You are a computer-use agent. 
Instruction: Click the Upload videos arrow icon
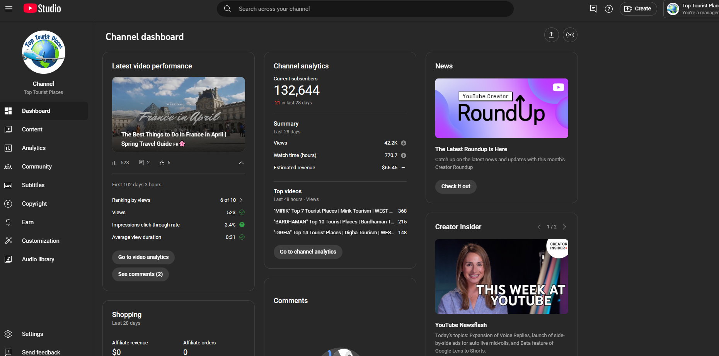coord(552,35)
